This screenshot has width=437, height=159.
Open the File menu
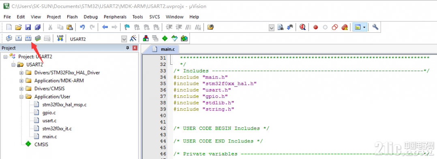[7, 17]
